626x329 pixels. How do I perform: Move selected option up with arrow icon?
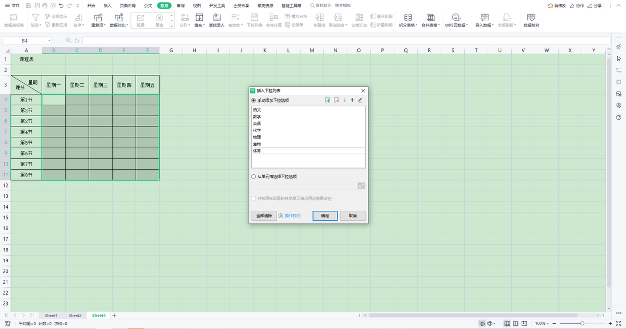coord(352,100)
